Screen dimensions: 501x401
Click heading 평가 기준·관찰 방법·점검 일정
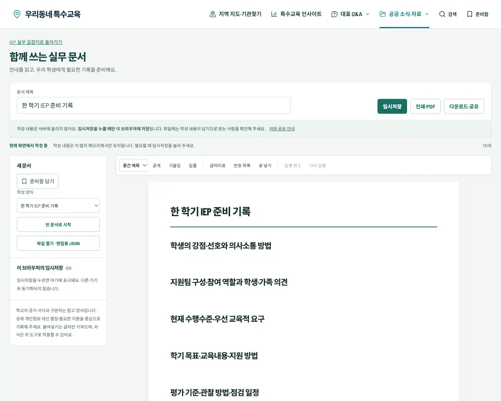point(214,392)
